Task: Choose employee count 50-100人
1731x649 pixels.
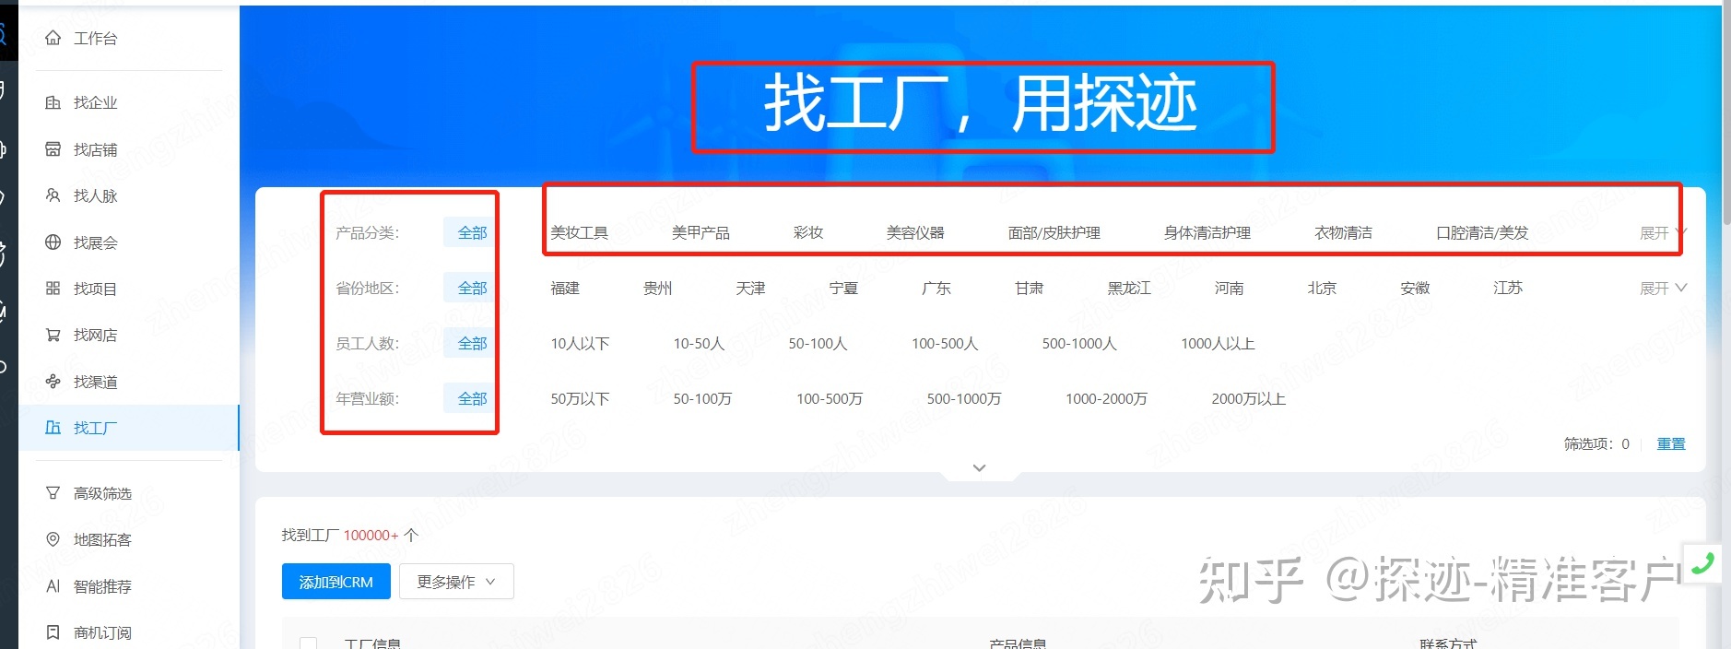Action: 818,344
